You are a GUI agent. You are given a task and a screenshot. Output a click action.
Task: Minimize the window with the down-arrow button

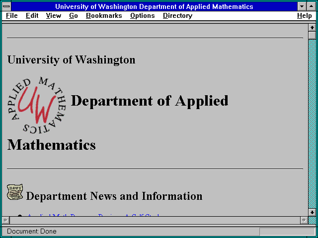point(302,6)
